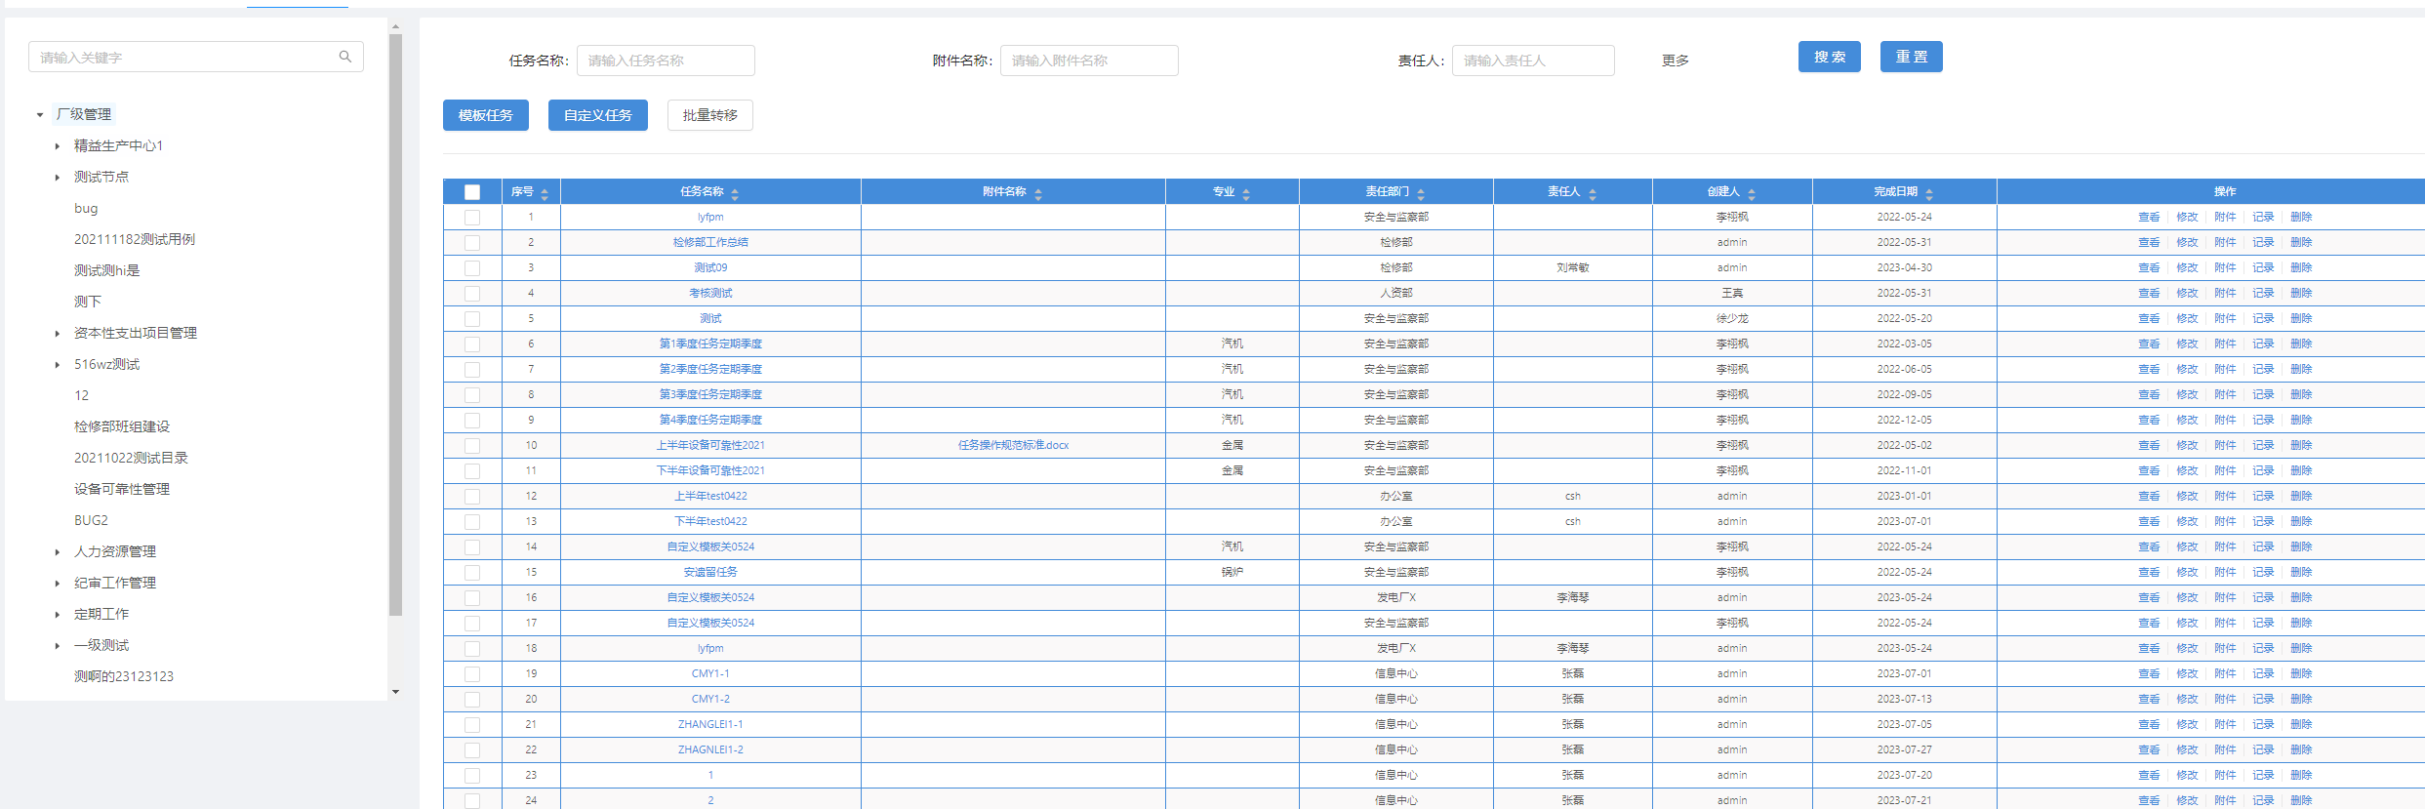Click 附件 for 测试09 row

2225,267
